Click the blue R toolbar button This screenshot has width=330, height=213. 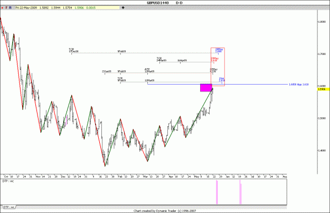coord(10,8)
